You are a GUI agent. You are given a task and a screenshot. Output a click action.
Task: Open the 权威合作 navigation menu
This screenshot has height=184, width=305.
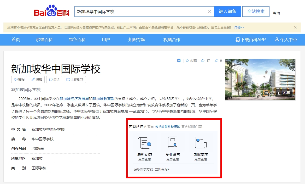(x=171, y=40)
